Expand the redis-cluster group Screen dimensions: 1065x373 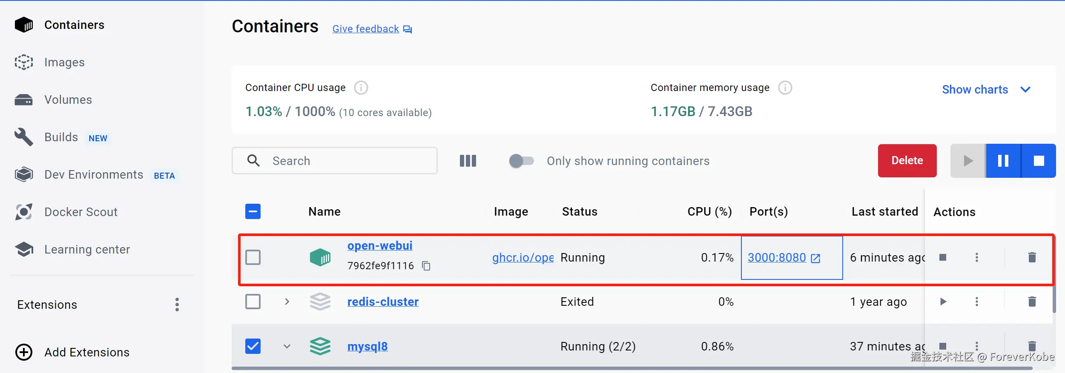pyautogui.click(x=287, y=302)
